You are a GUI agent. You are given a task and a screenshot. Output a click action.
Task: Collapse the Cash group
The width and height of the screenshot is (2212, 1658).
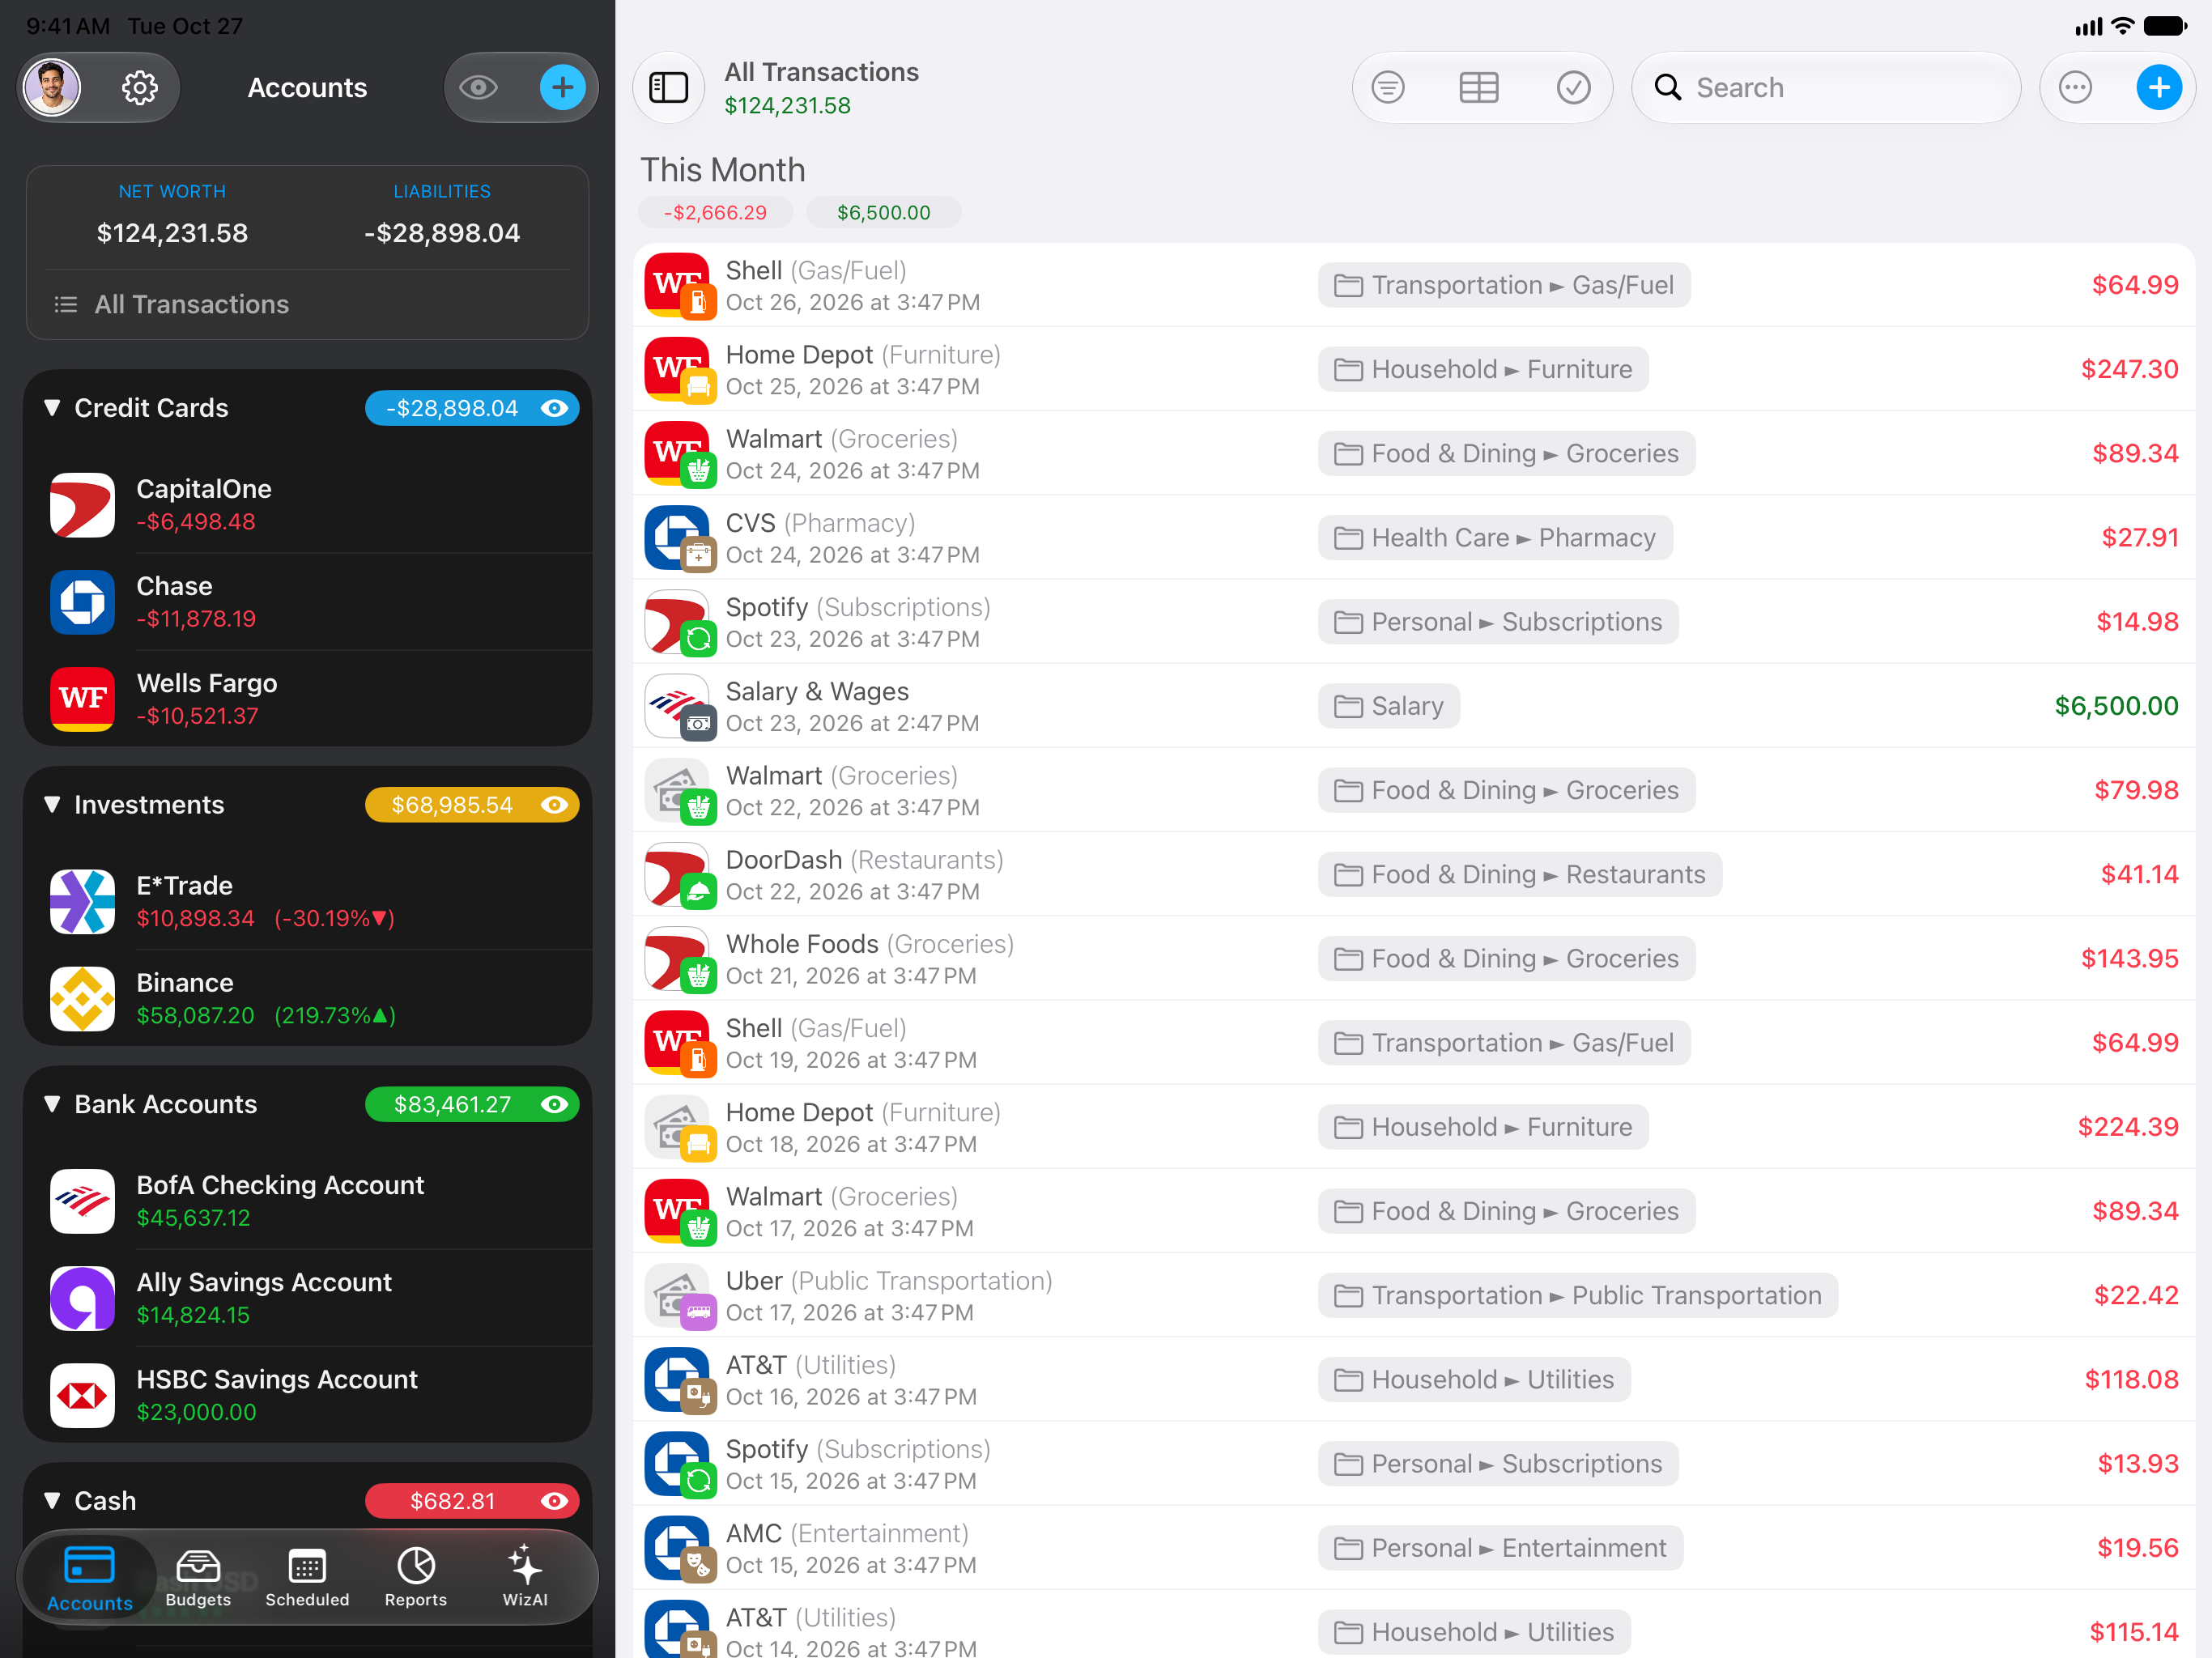[52, 1500]
